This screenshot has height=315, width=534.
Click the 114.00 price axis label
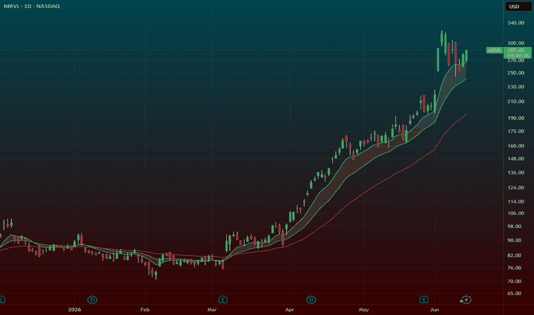516,201
